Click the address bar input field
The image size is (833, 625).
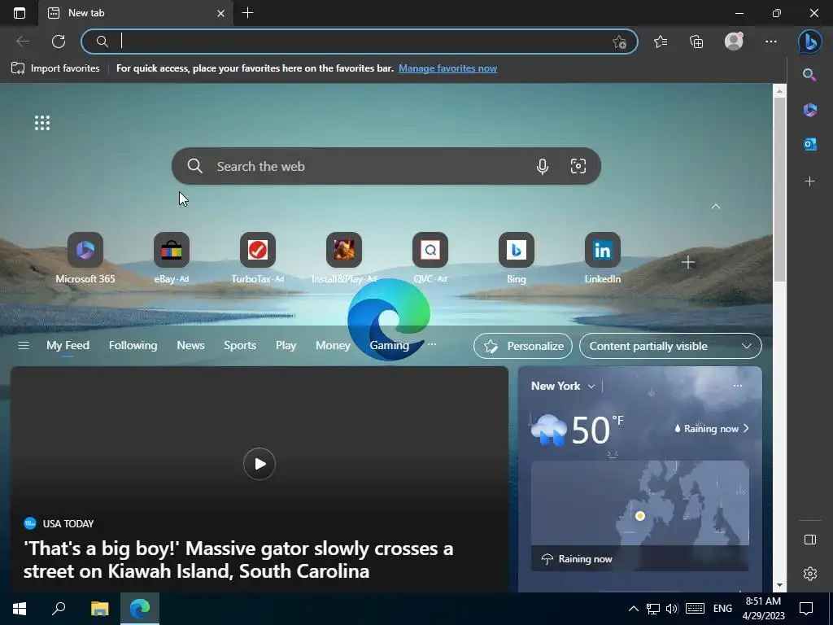[x=359, y=42]
